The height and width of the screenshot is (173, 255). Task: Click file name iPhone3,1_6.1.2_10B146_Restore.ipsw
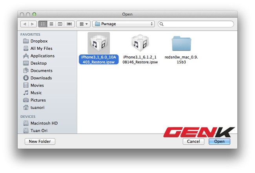point(140,59)
